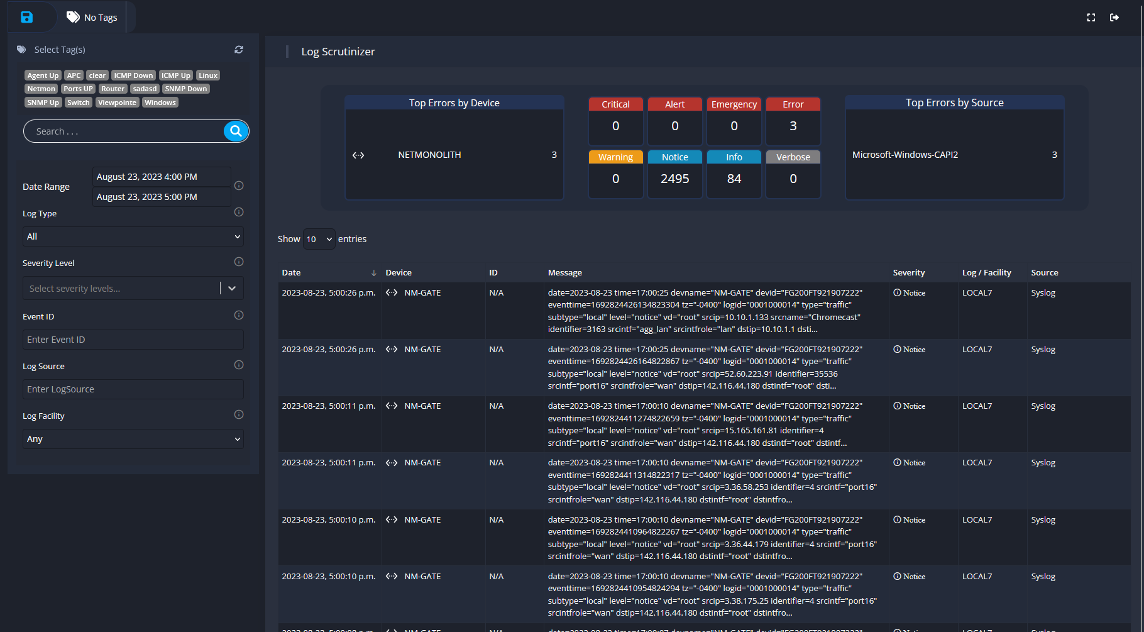Click Notice icon in srcip=52.60.223.91 row
The width and height of the screenshot is (1144, 632).
tap(897, 349)
